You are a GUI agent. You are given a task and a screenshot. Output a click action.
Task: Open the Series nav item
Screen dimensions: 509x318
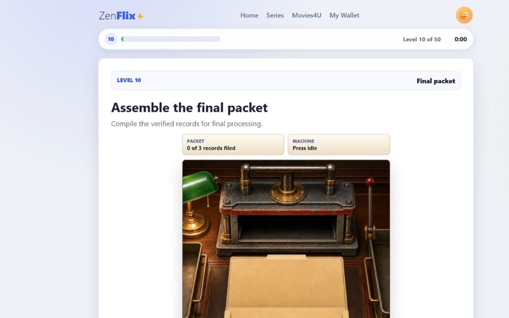coord(275,15)
